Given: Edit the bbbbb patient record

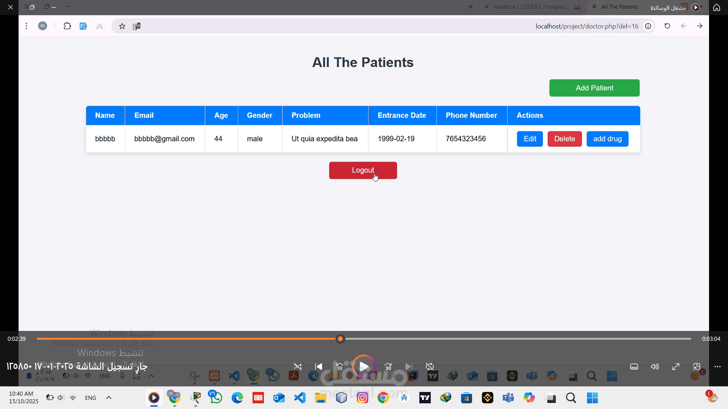Looking at the screenshot, I should click(530, 139).
